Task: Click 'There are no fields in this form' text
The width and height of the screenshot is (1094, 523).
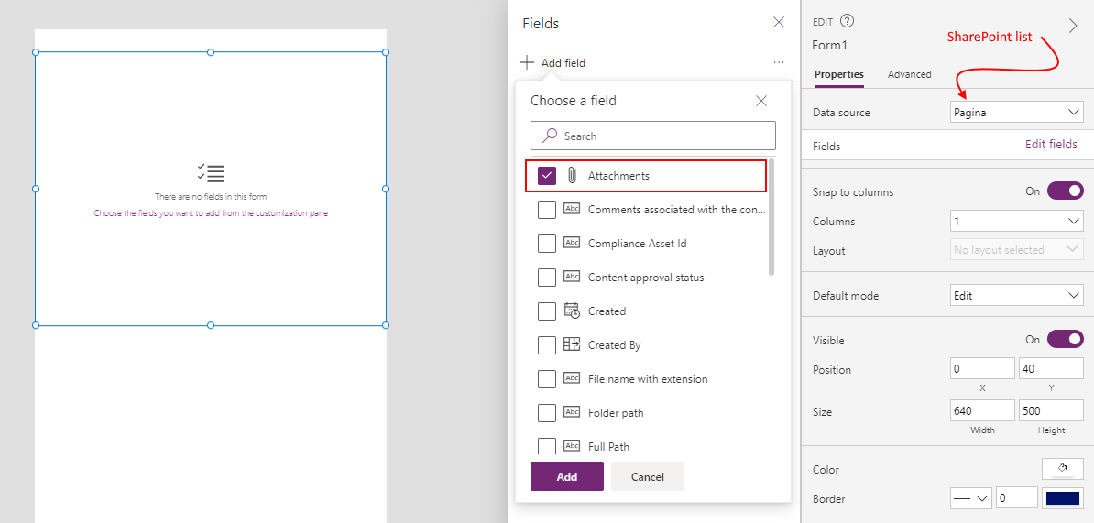Action: [x=211, y=197]
